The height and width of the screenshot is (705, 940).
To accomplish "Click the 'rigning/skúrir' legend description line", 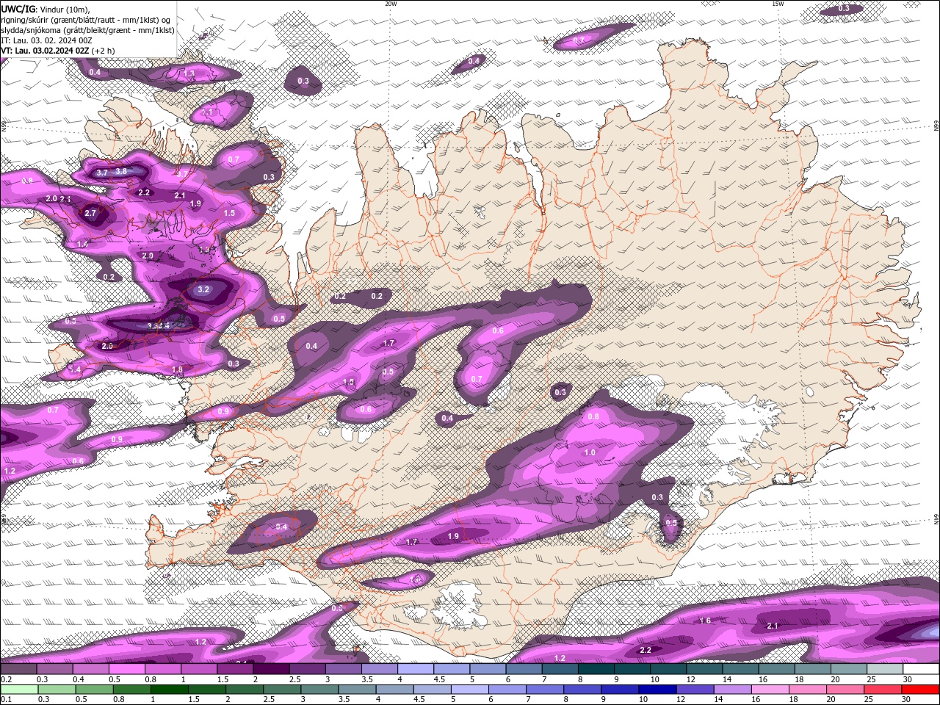I will pos(87,20).
